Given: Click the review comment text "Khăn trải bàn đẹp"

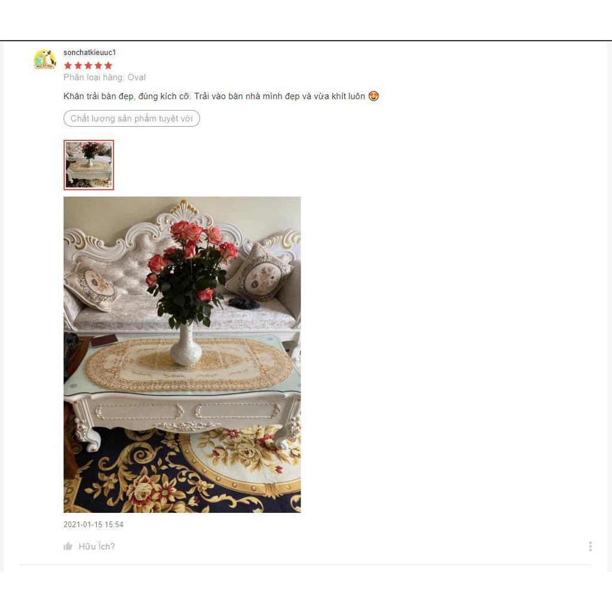Looking at the screenshot, I should coord(99,96).
